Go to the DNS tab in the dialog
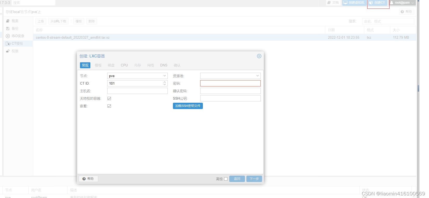Image resolution: width=429 pixels, height=198 pixels. tap(164, 65)
